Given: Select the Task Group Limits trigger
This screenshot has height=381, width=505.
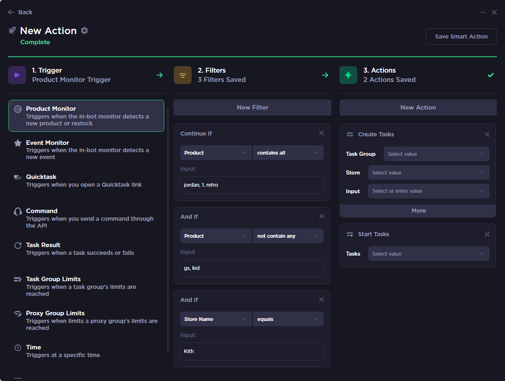Looking at the screenshot, I should pos(86,286).
